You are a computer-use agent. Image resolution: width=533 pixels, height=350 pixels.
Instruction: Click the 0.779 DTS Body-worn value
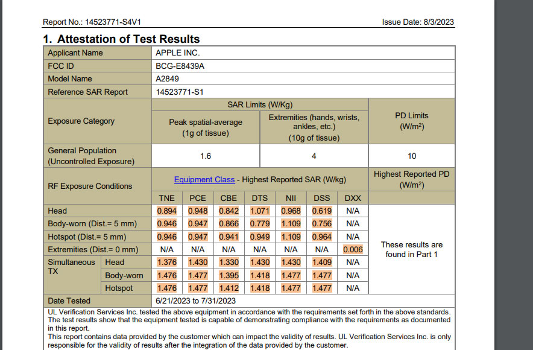(x=260, y=224)
